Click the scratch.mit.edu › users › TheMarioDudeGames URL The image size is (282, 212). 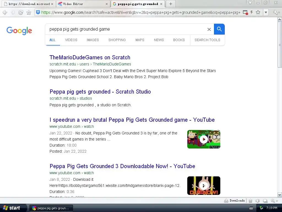click(90, 64)
